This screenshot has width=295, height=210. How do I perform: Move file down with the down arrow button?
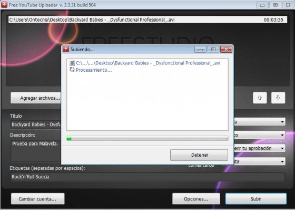[x=278, y=98]
